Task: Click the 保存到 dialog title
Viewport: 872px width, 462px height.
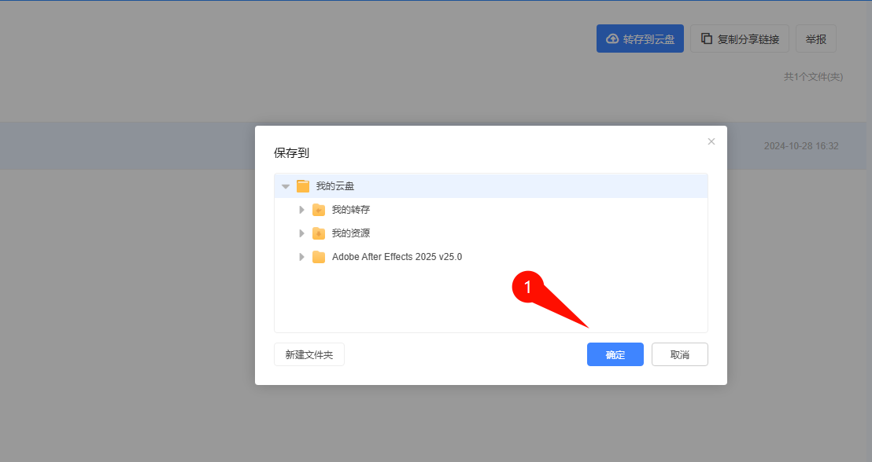Action: click(x=291, y=152)
